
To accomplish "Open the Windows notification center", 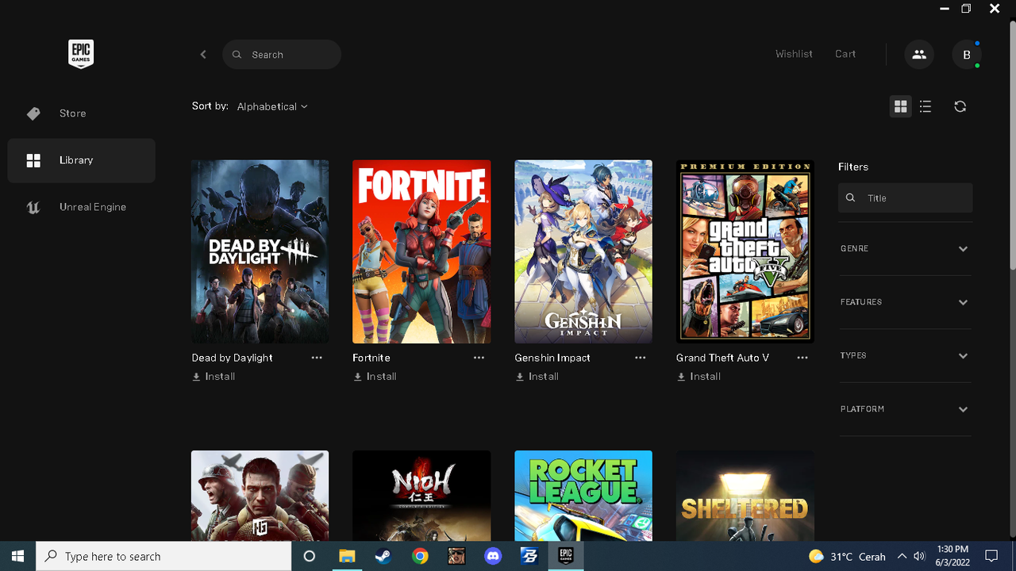I will point(991,556).
